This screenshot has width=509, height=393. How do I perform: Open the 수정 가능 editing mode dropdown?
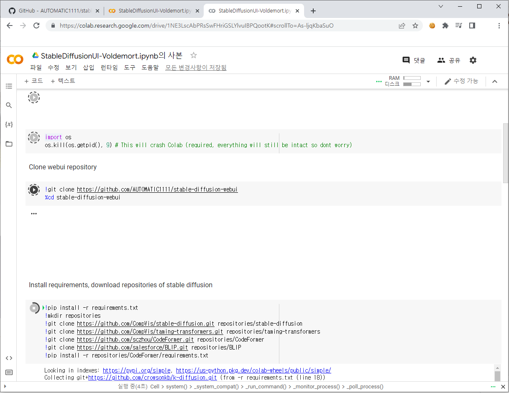click(x=461, y=81)
